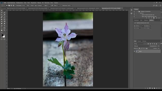162x91 pixels.
Task: Reset default foreground and background colors
Action: coord(2,37)
